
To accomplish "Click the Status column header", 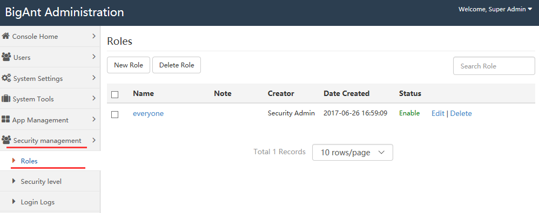I will tap(410, 93).
